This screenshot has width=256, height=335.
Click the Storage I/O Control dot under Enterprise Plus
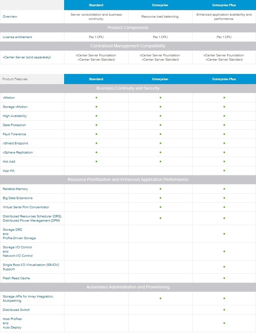click(x=224, y=252)
